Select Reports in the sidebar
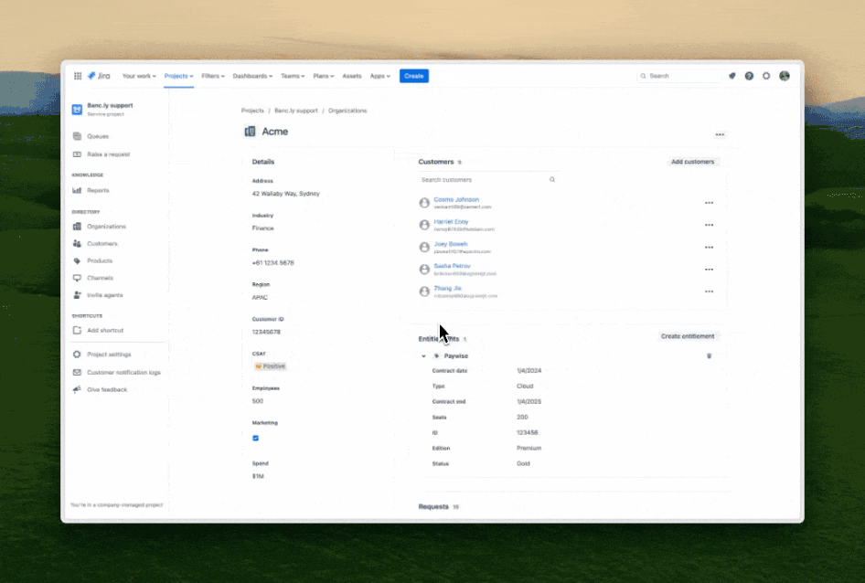This screenshot has height=583, width=865. point(98,190)
